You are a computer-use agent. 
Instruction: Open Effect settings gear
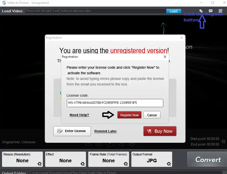(x=83, y=164)
